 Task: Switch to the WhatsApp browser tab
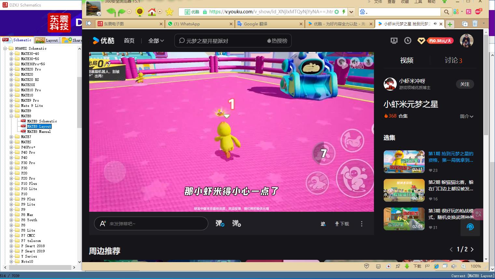[x=199, y=24]
